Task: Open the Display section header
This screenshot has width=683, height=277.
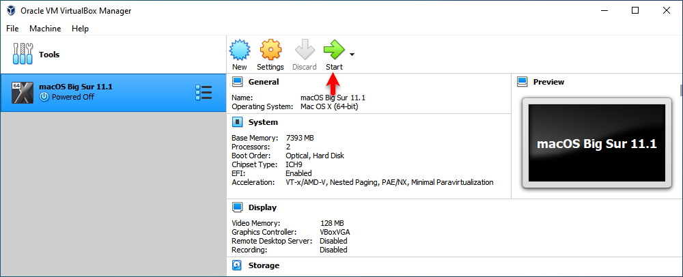Action: (x=263, y=207)
